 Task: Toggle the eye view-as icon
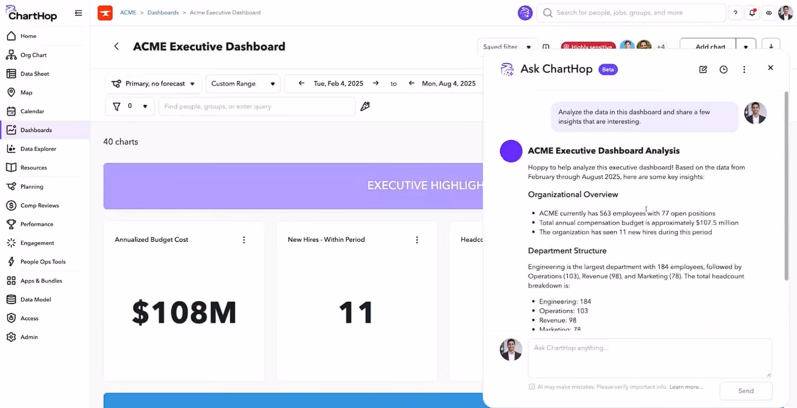click(769, 13)
